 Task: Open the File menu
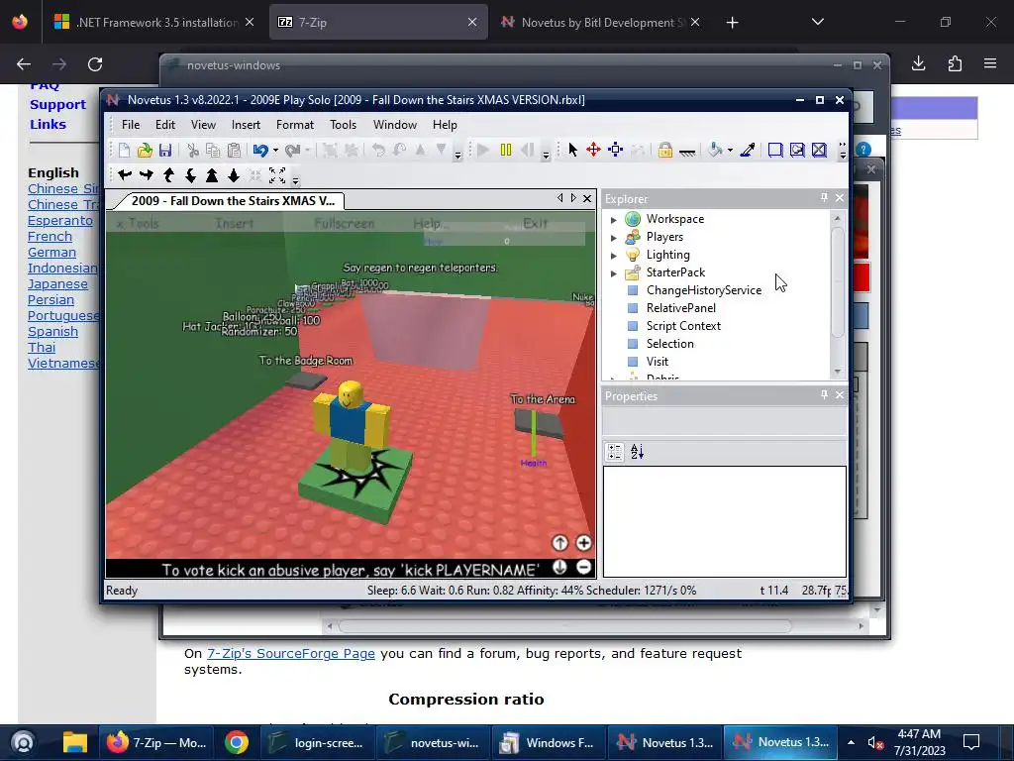(x=131, y=124)
